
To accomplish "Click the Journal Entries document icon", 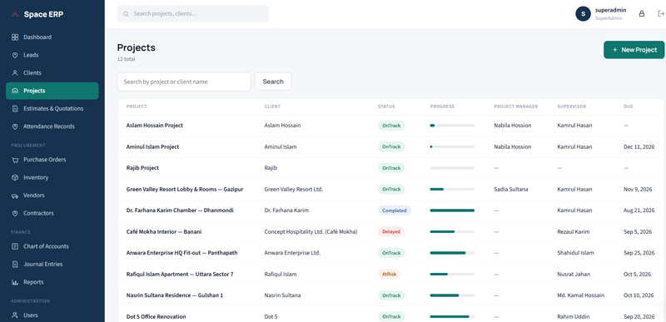I will 15,265.
